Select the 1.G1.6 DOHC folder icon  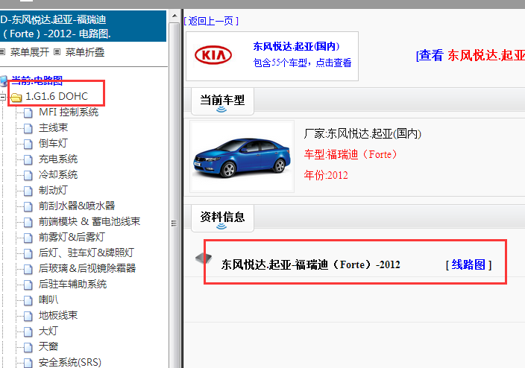[16, 97]
